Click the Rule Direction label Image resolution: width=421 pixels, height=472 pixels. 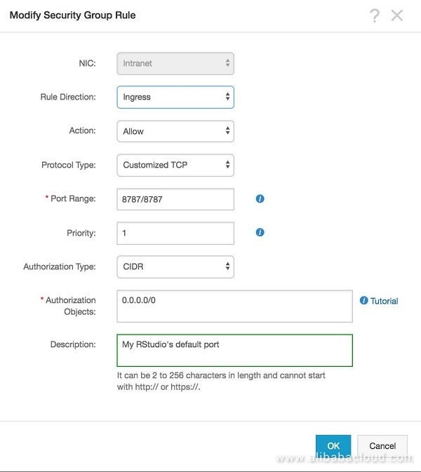68,97
